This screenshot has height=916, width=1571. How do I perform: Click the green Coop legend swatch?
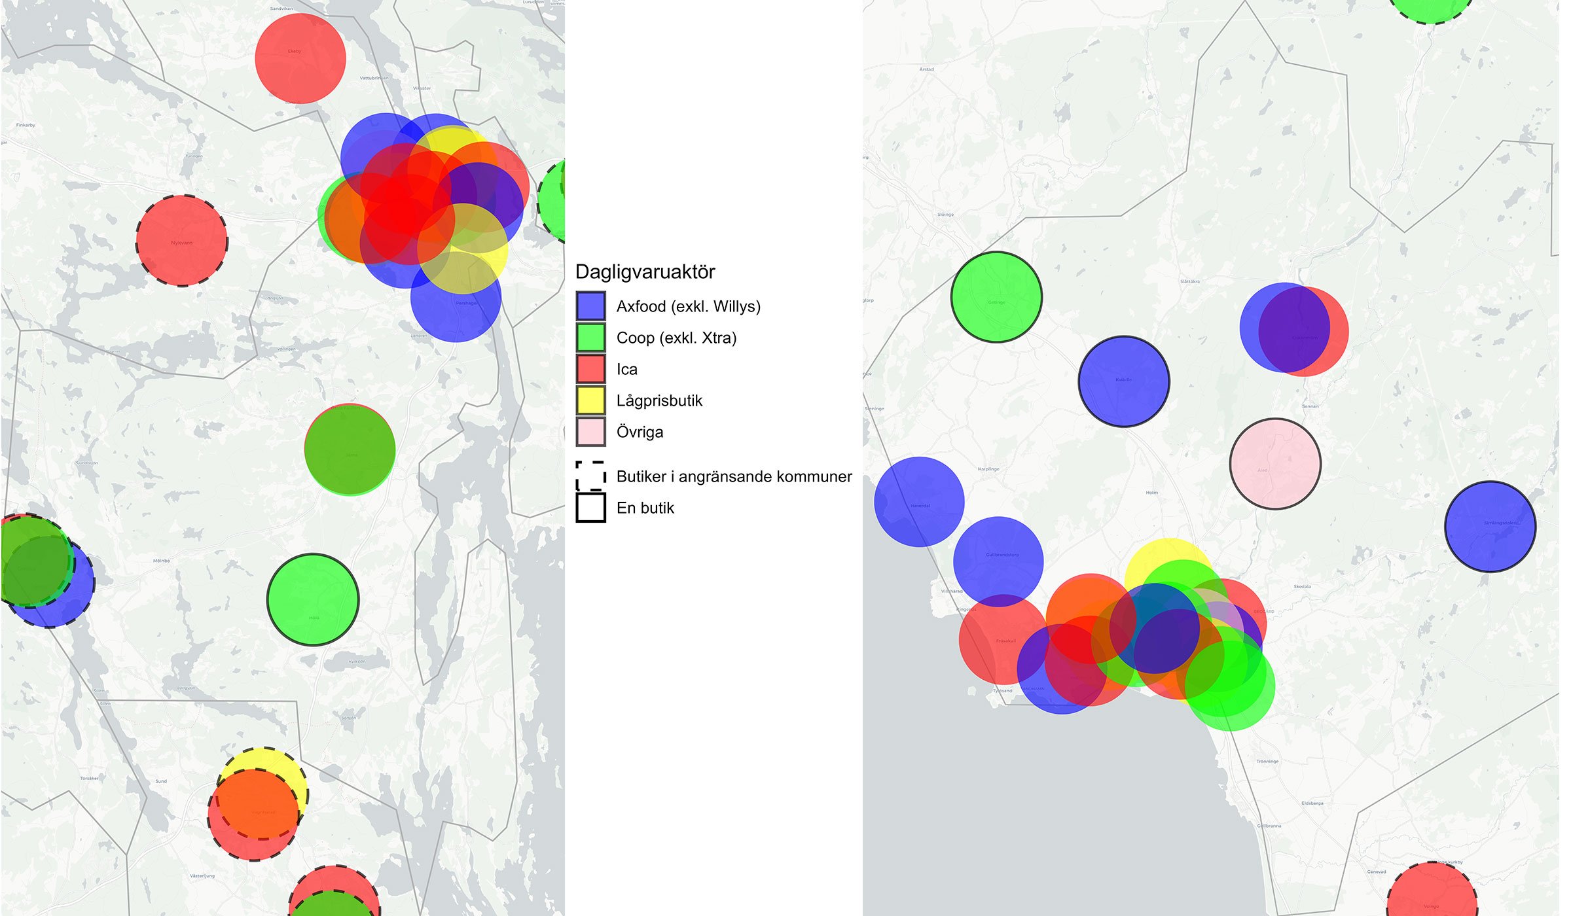click(x=590, y=337)
